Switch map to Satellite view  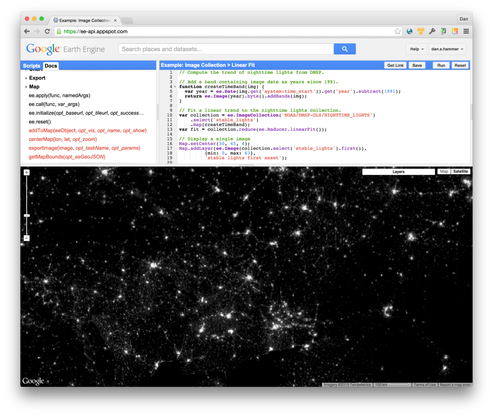click(x=461, y=171)
